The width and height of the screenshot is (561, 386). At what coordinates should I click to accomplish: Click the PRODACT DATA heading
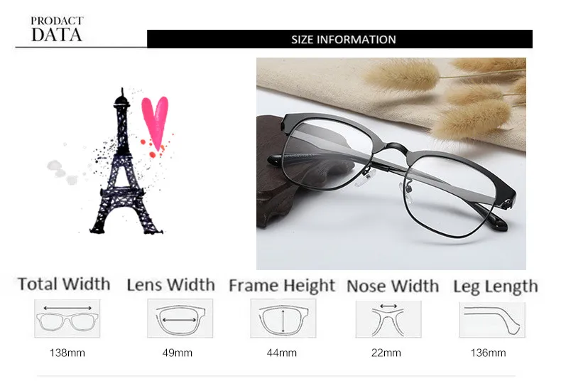[57, 29]
